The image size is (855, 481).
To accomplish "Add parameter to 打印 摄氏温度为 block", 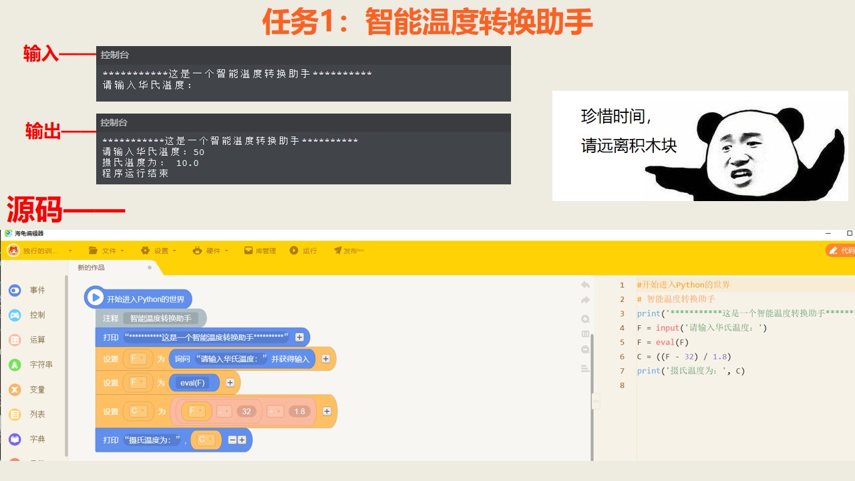I will coord(242,440).
